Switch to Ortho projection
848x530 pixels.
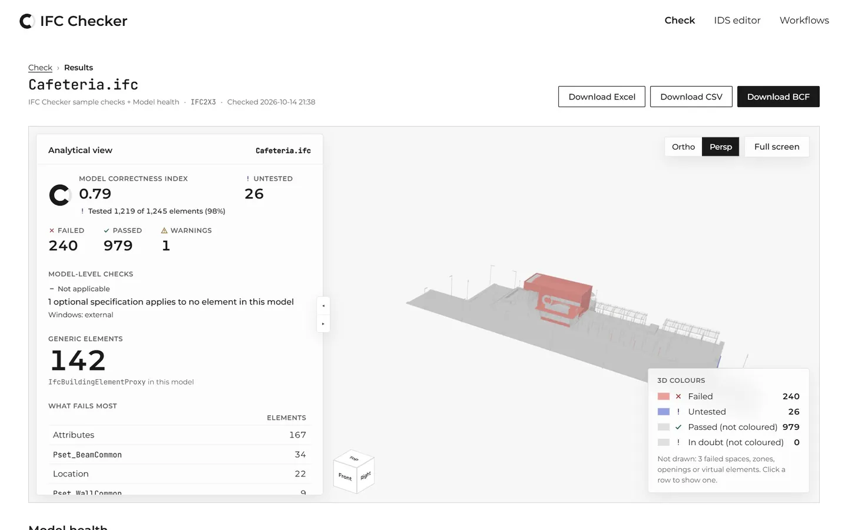683,147
